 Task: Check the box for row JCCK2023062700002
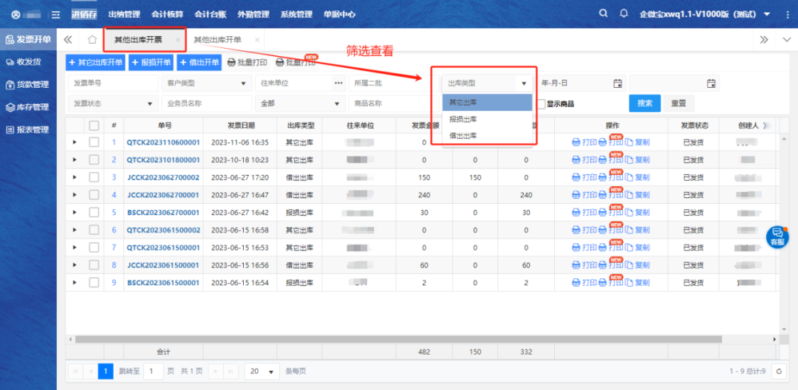[x=94, y=177]
